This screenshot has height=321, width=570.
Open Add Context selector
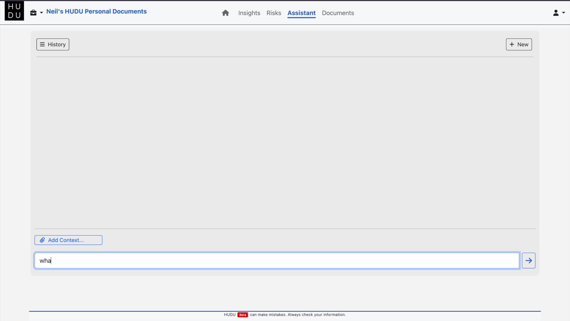[66, 240]
